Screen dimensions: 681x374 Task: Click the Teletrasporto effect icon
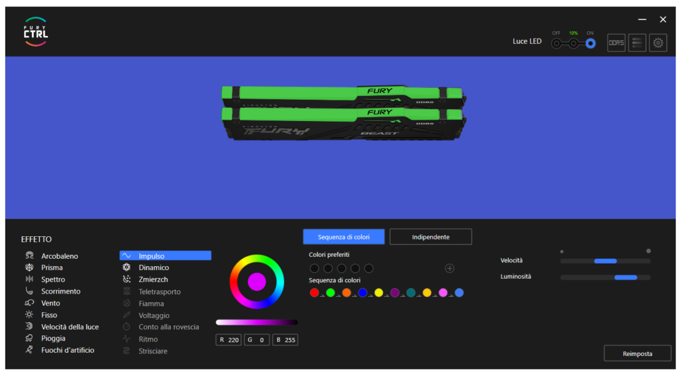click(126, 291)
